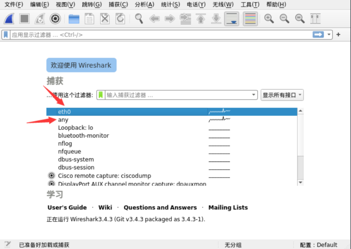Open the Wiki link
351x249 pixels.
click(105, 208)
